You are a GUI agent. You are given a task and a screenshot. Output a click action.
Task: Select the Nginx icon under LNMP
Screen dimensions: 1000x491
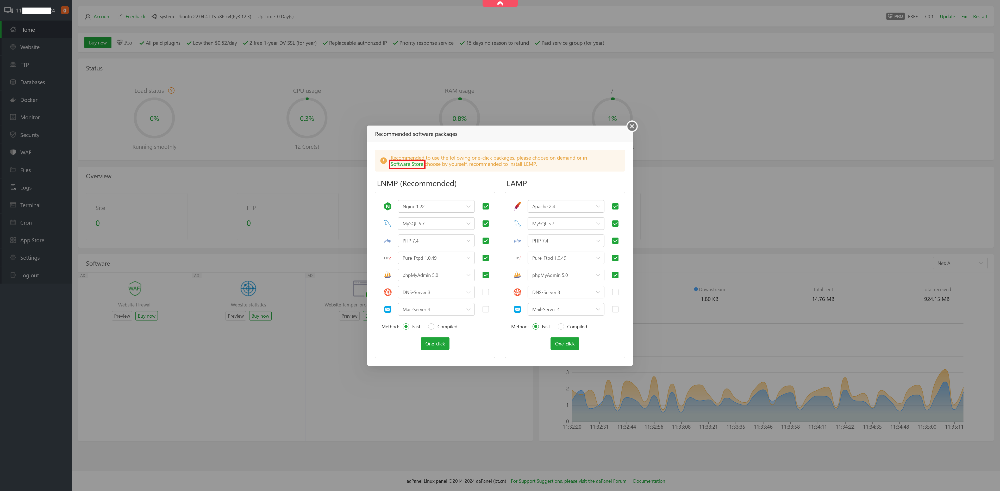tap(387, 206)
